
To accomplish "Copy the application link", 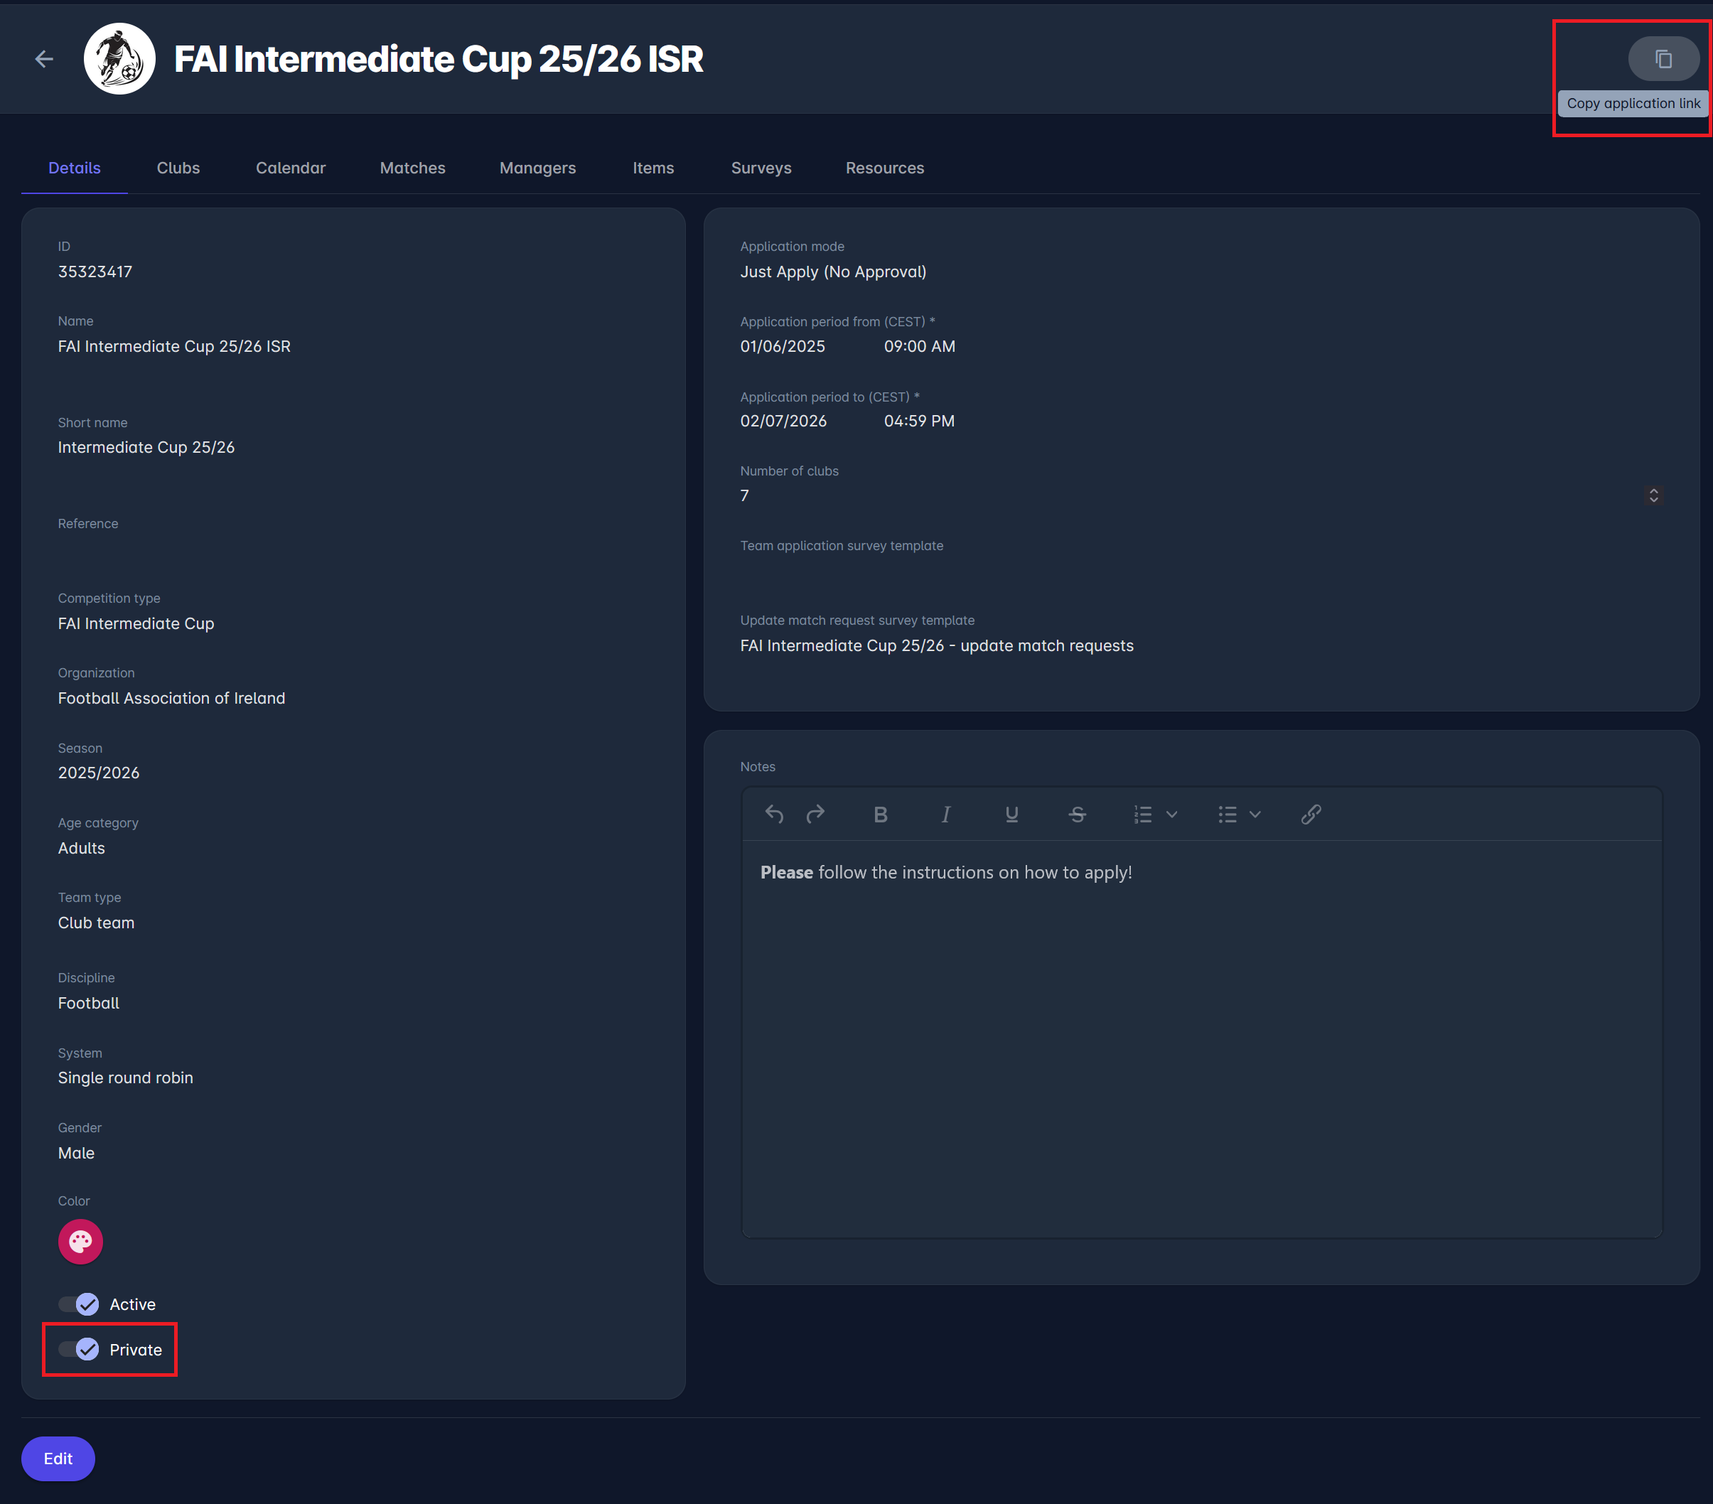I will [x=1663, y=59].
